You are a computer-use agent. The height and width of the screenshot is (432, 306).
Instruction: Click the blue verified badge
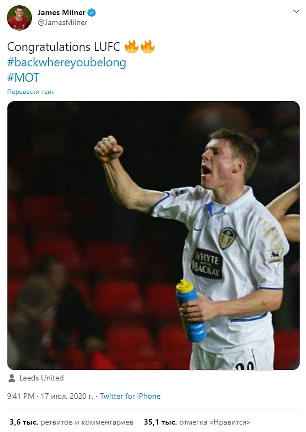coord(92,13)
